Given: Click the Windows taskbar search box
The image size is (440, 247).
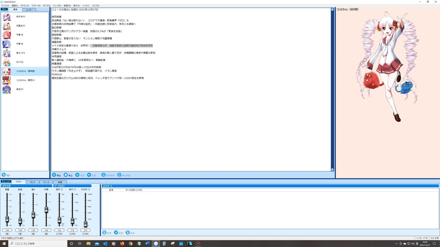Looking at the screenshot, I should tap(38, 243).
